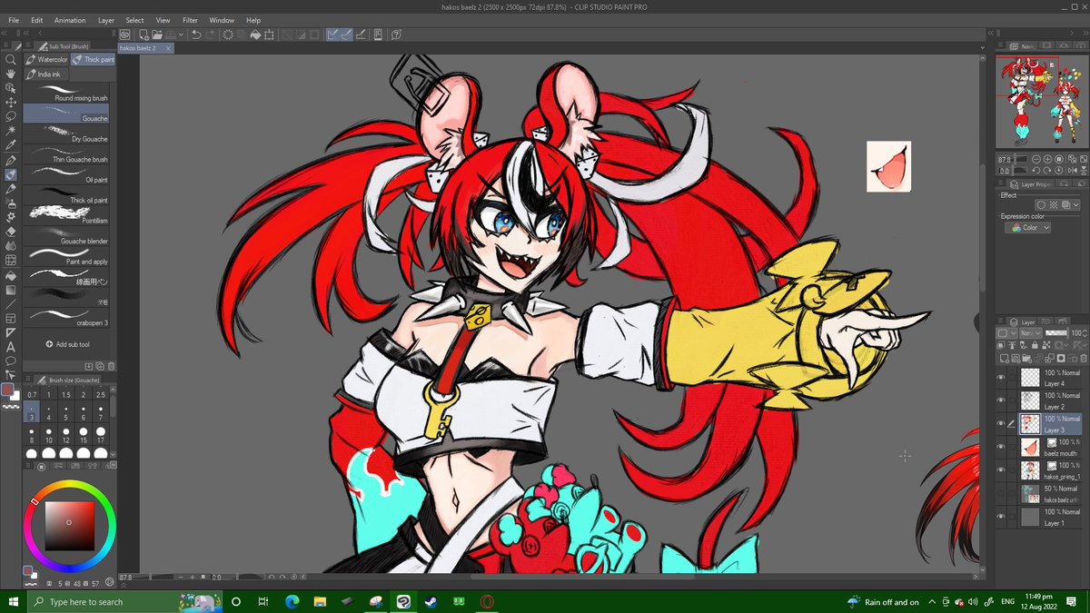Select the Move layer tool
This screenshot has height=613, width=1090.
(11, 103)
